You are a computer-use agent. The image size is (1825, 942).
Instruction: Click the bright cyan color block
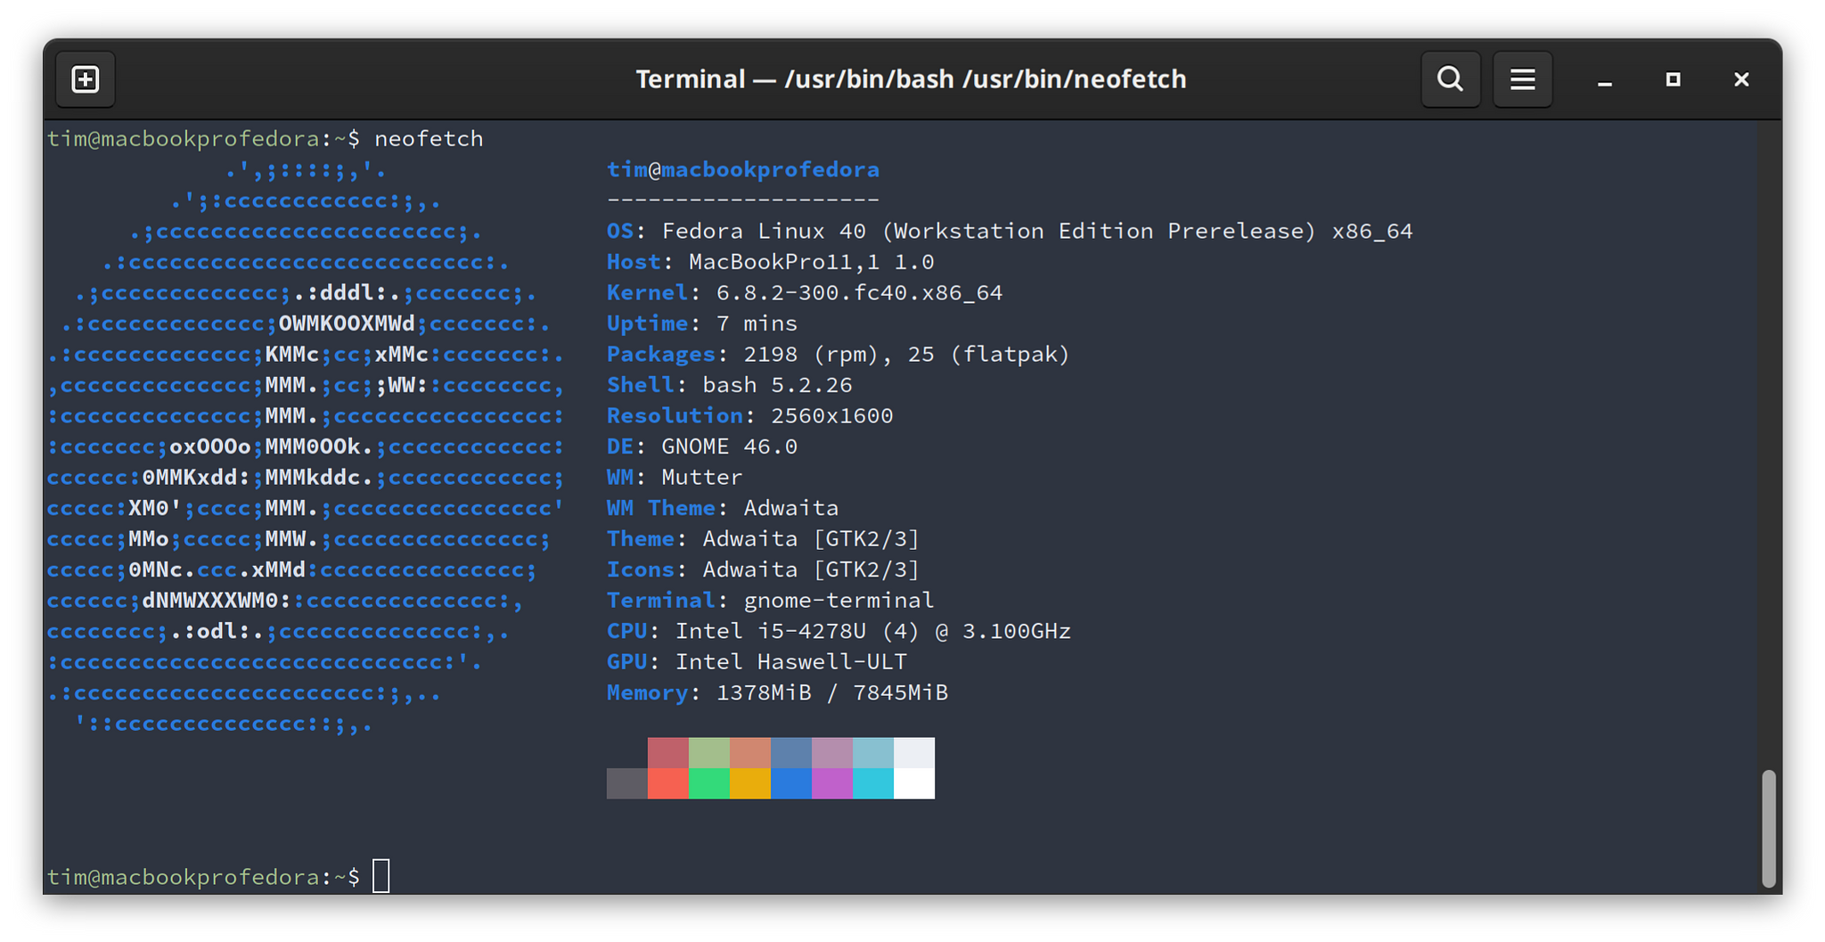(x=873, y=784)
